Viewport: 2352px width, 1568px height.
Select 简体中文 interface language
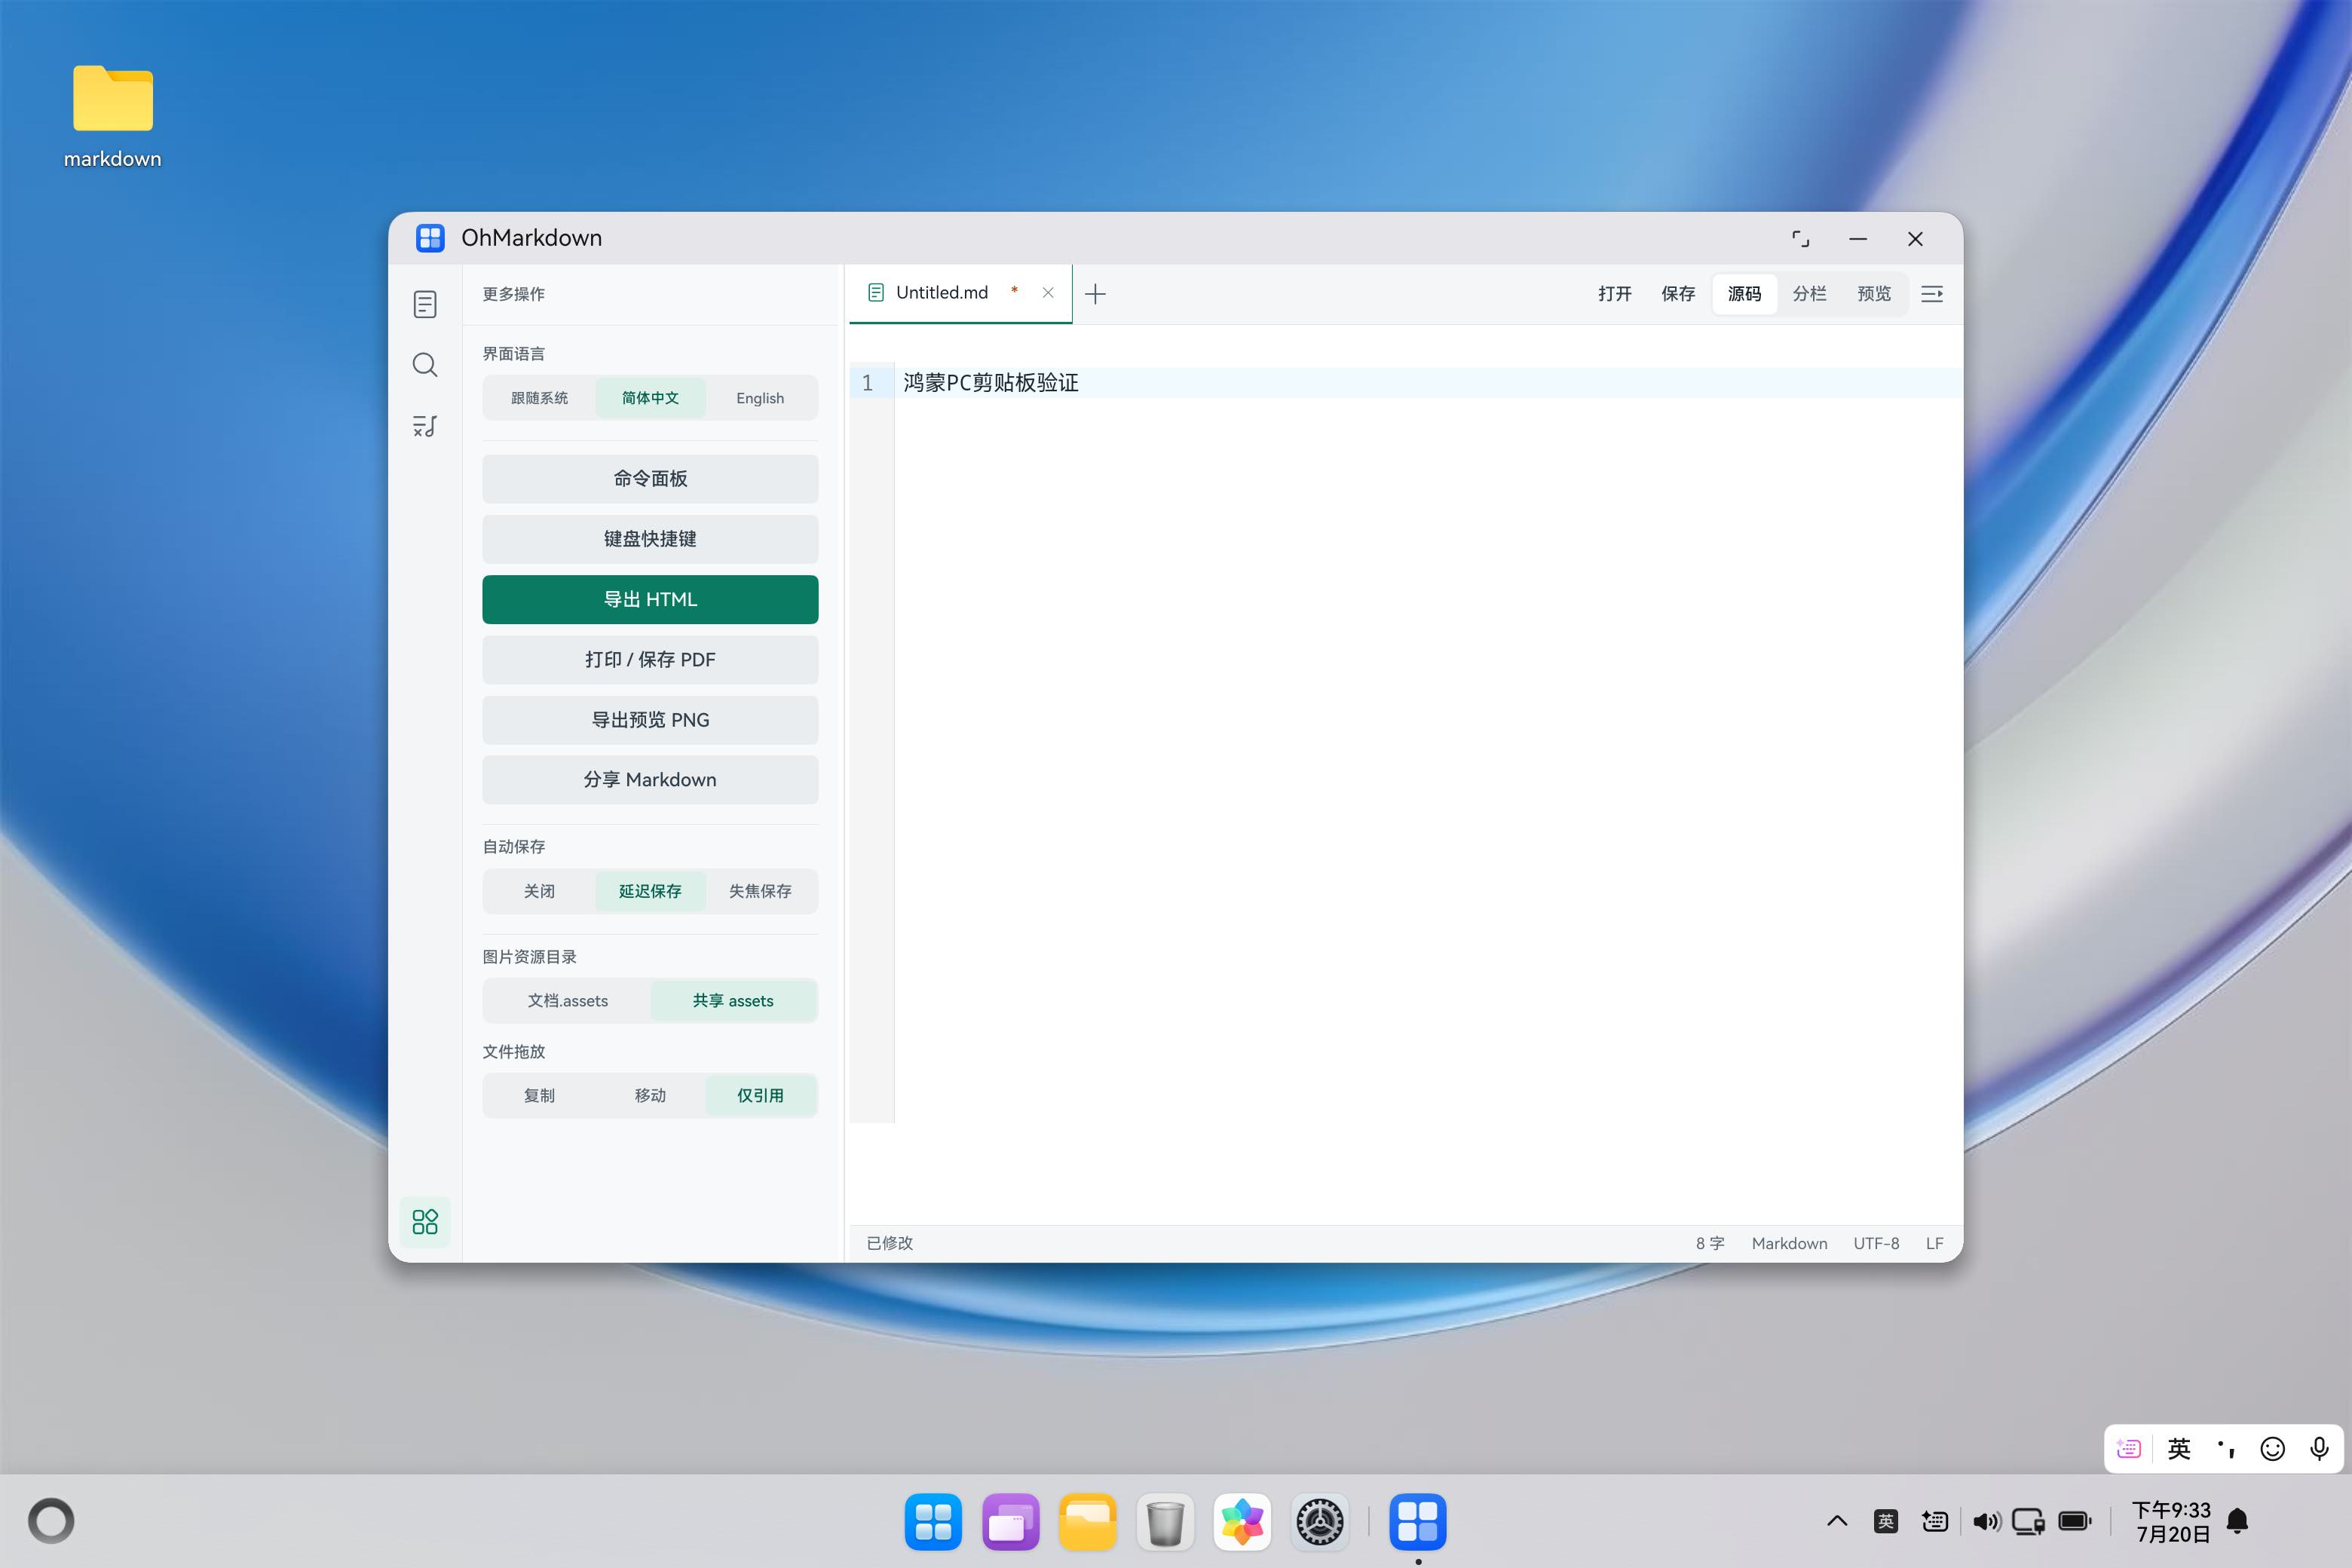click(x=650, y=398)
